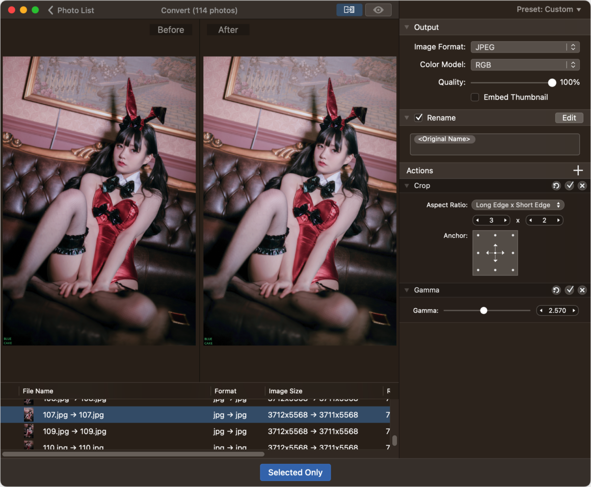Screen dimensions: 591x487
Task: Click the Selected Only button
Action: coord(295,472)
